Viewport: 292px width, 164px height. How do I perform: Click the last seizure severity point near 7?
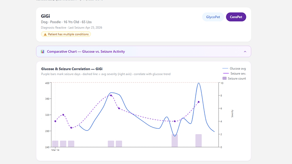[199, 102]
